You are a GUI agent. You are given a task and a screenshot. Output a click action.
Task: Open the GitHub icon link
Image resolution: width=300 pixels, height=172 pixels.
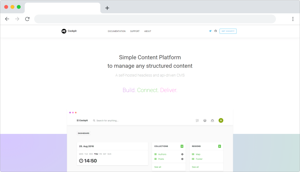point(216,31)
